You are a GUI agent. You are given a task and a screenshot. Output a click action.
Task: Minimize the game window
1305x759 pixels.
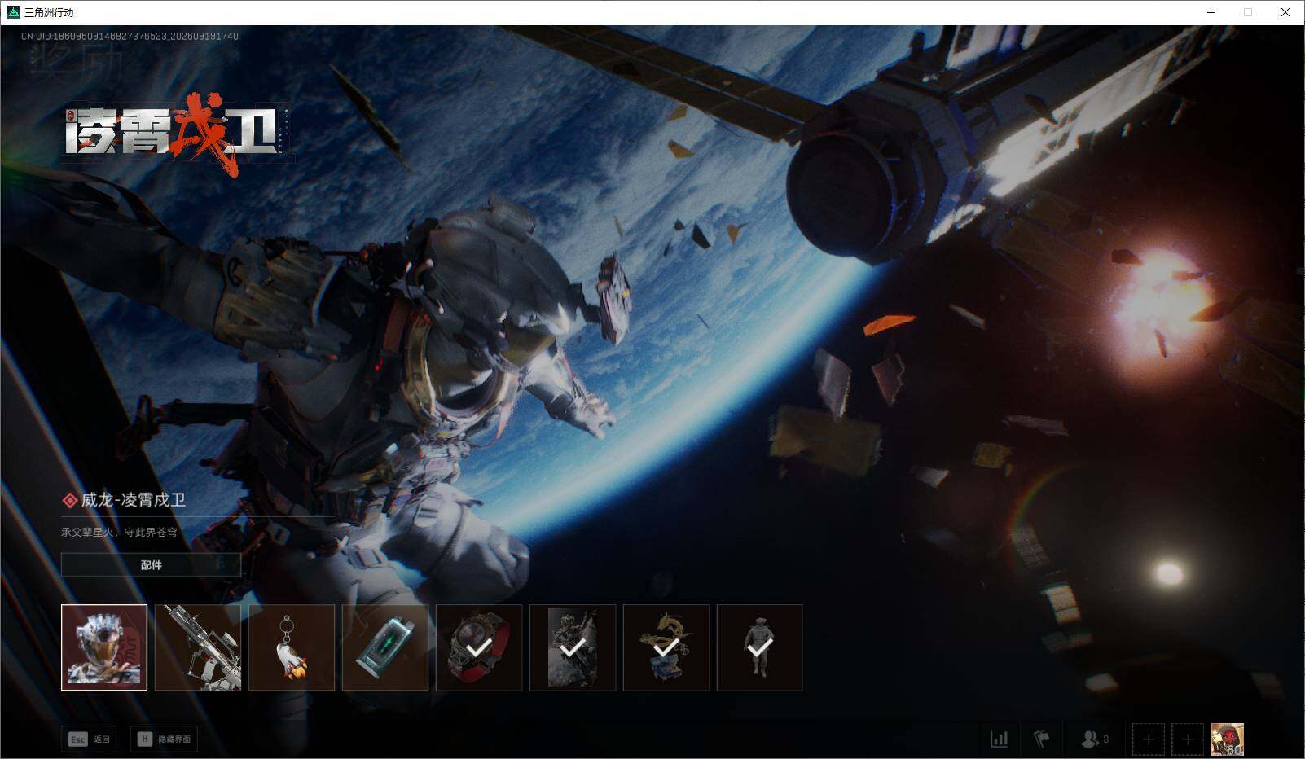pyautogui.click(x=1211, y=12)
